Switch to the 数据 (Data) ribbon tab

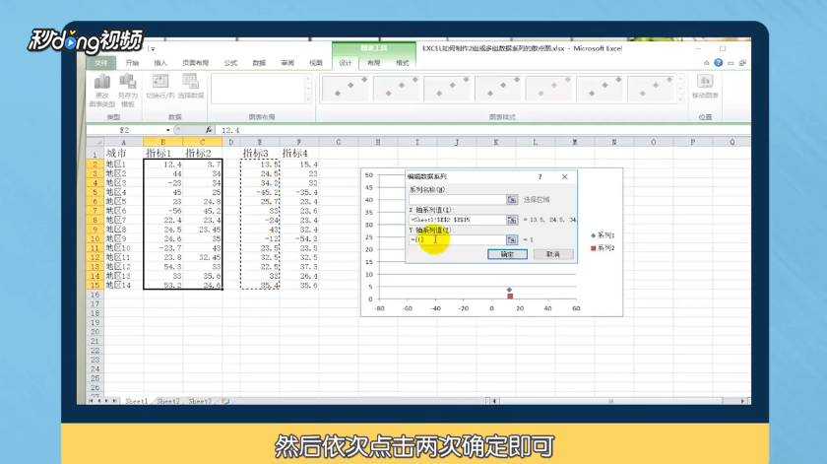259,63
